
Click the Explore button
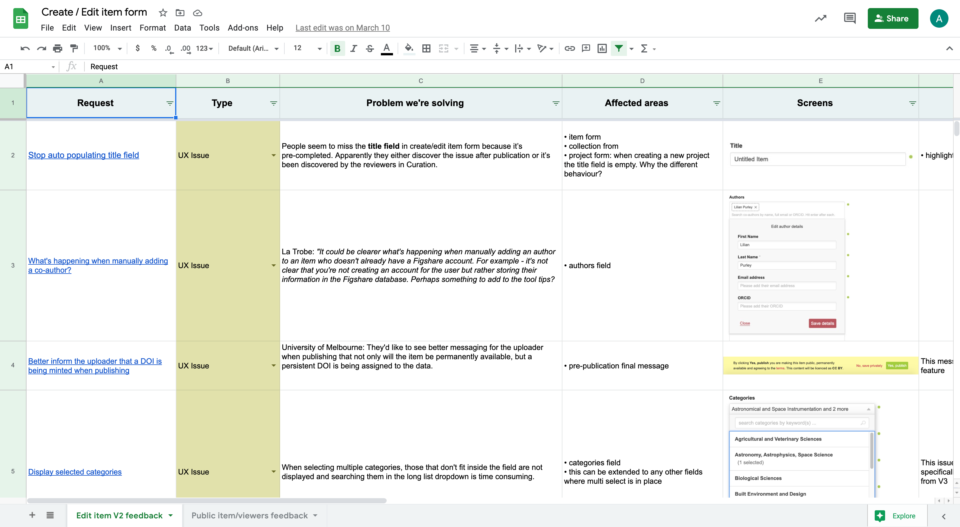click(x=897, y=516)
